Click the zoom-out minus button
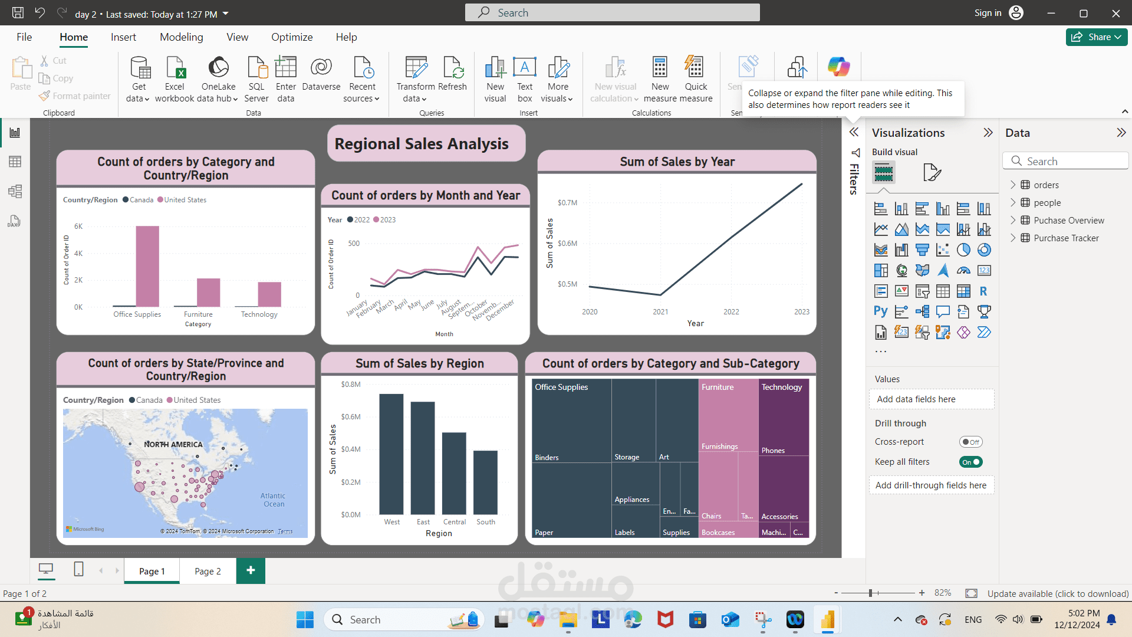The image size is (1132, 637). click(835, 593)
